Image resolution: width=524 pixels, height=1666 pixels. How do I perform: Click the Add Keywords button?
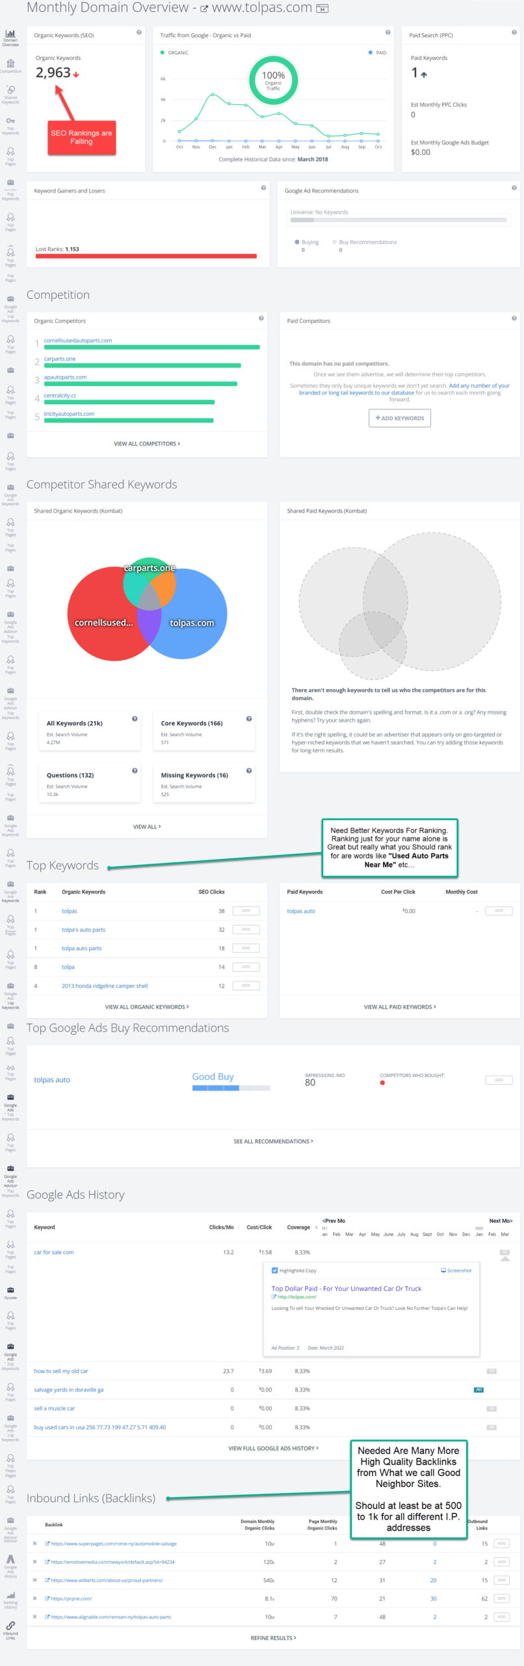click(400, 418)
